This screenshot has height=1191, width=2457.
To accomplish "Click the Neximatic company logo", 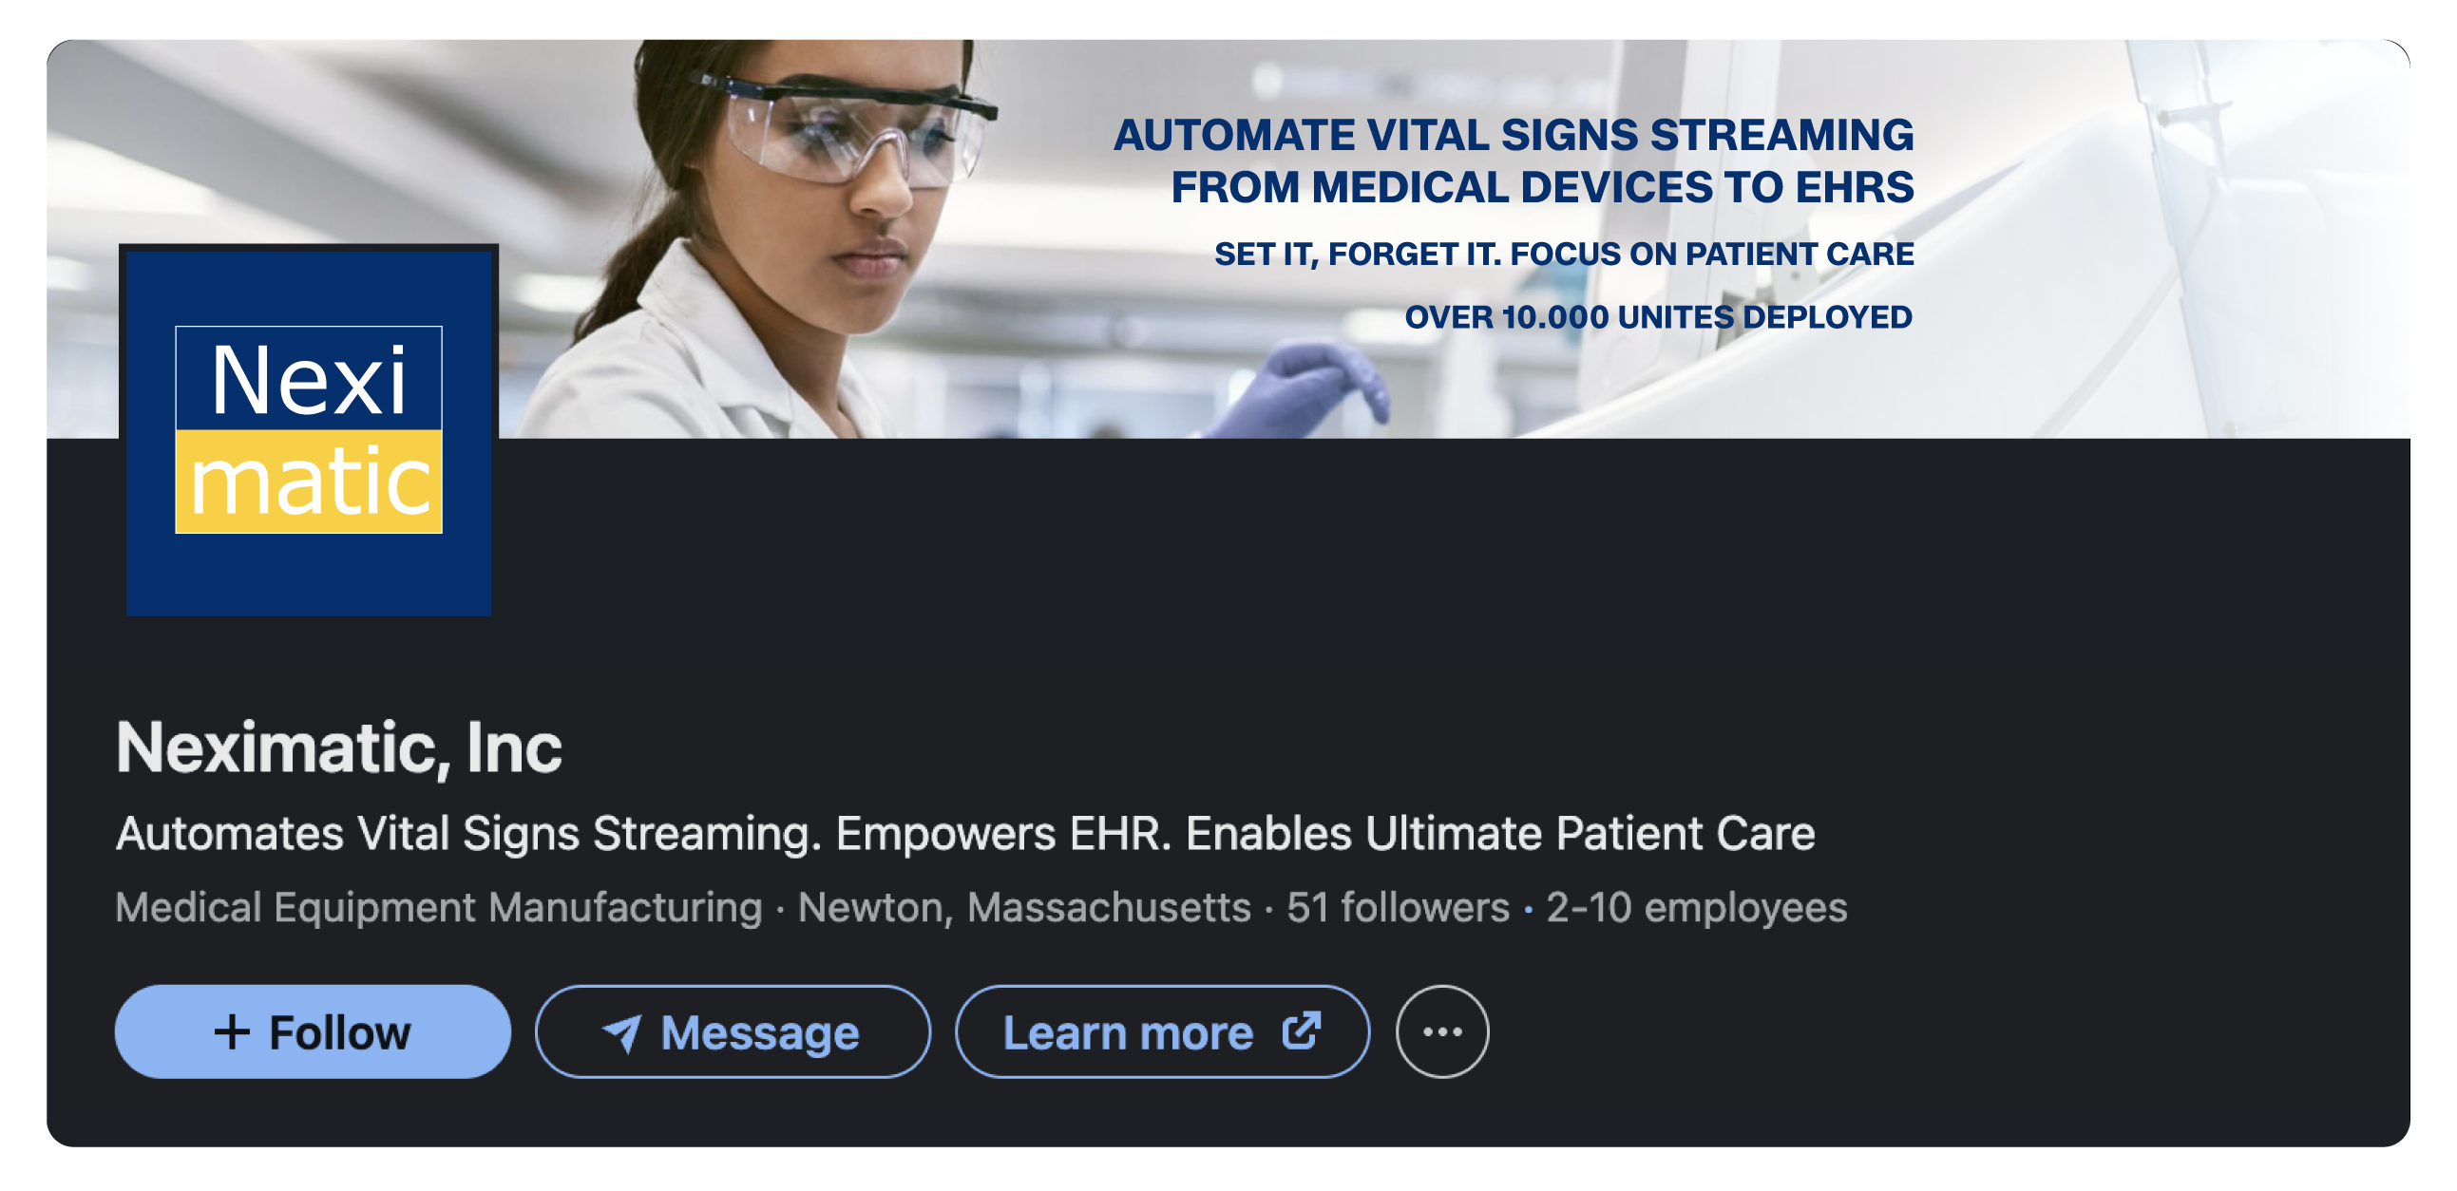I will tap(308, 431).
